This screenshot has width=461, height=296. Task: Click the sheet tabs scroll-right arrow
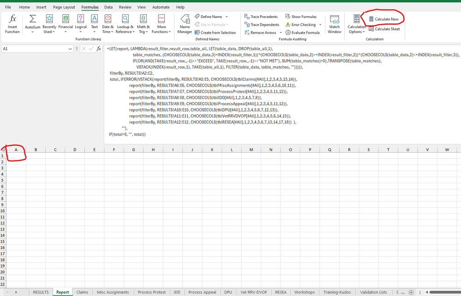point(16,292)
